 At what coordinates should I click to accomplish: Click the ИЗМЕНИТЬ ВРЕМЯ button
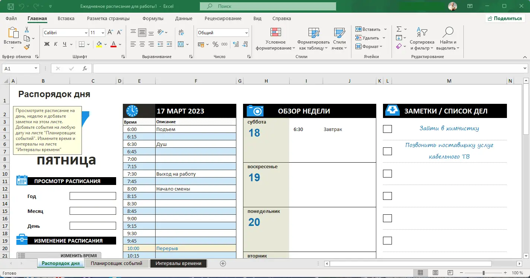tap(59, 255)
